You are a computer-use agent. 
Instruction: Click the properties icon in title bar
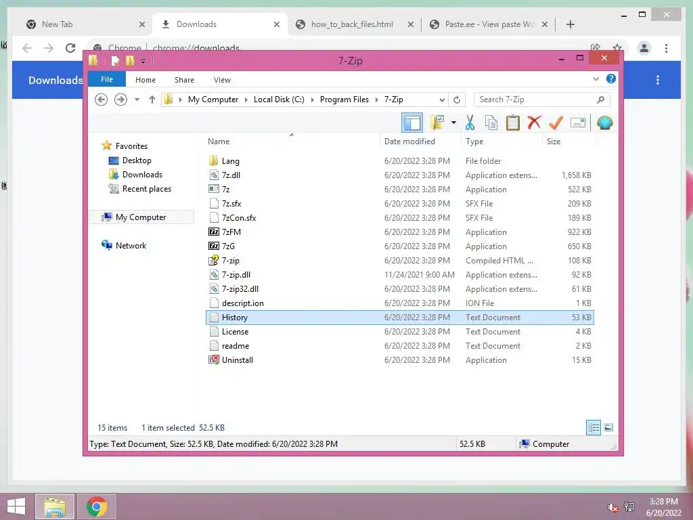pyautogui.click(x=115, y=60)
